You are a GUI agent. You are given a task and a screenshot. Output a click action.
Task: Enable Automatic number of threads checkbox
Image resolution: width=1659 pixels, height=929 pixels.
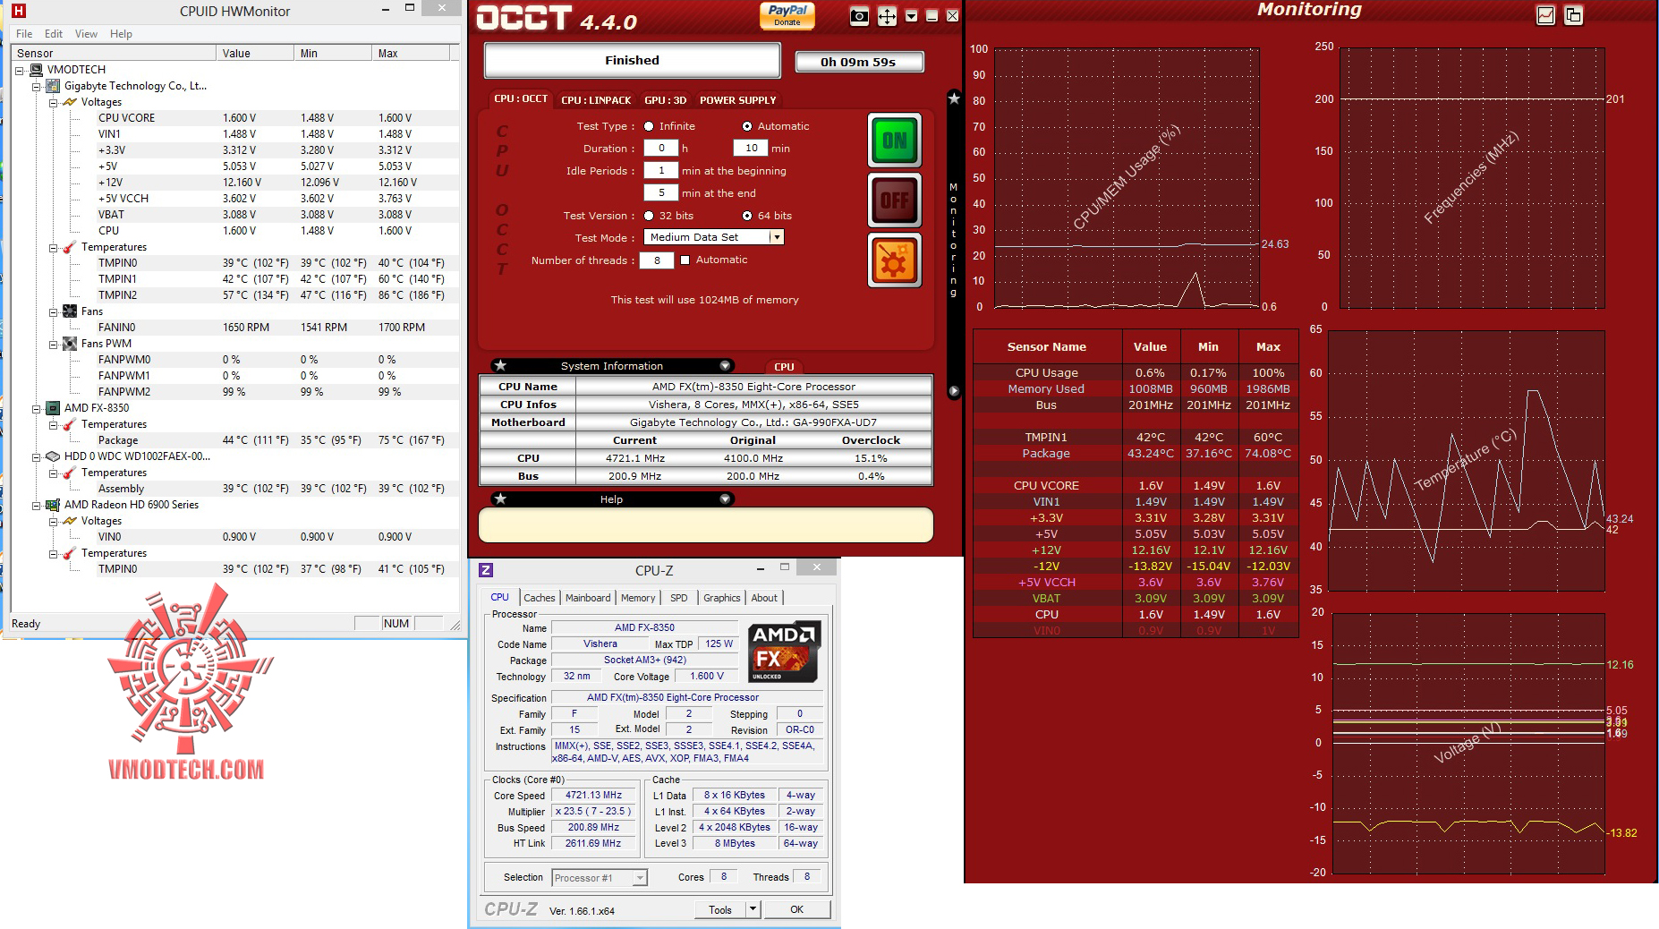[x=685, y=260]
